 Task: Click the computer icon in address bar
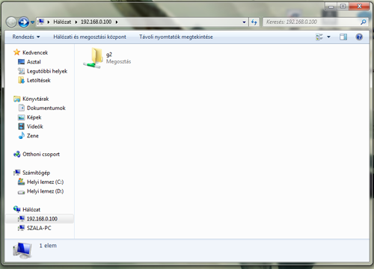[x=41, y=22]
